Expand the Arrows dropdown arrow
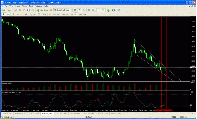This screenshot has width=197, height=119. point(45,14)
